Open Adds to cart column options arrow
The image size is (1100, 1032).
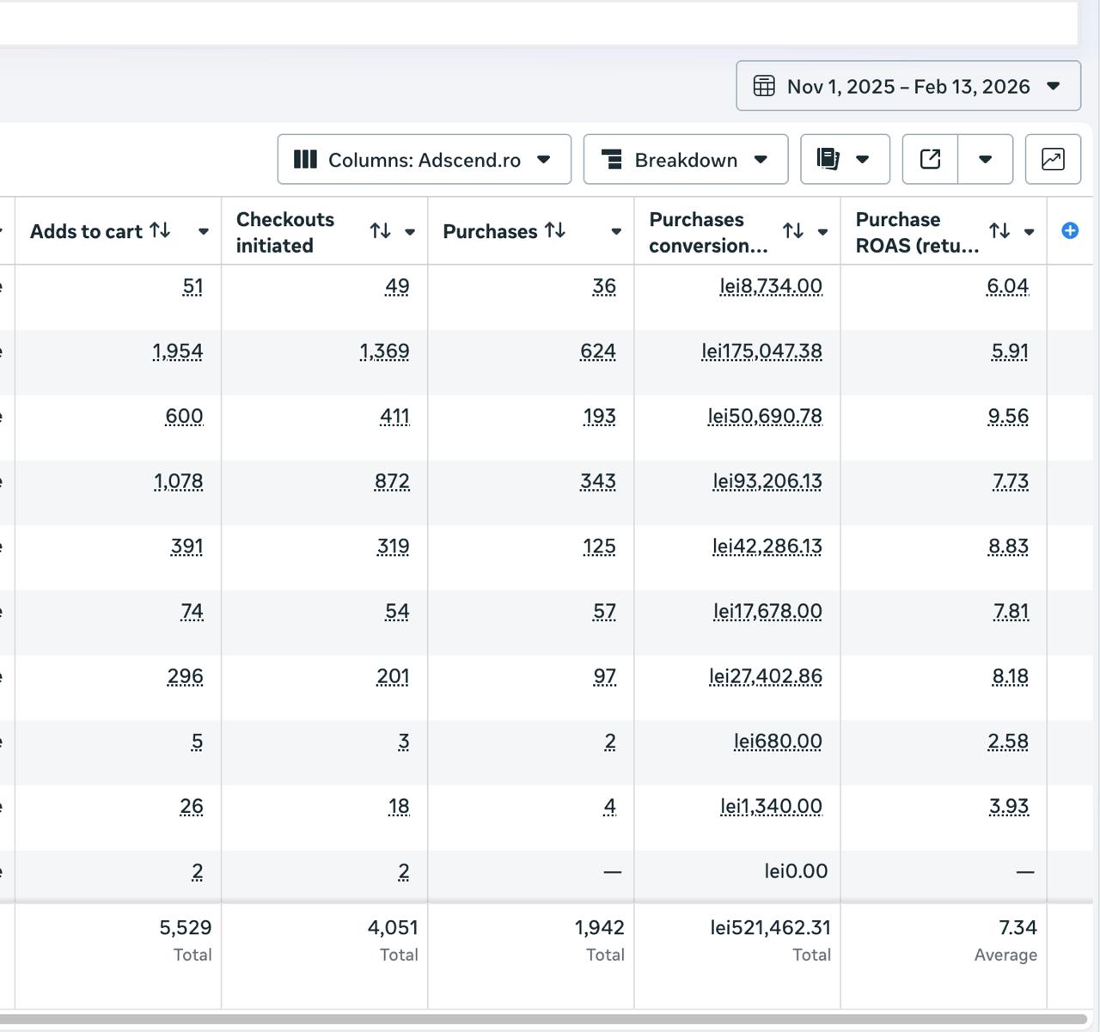[204, 231]
